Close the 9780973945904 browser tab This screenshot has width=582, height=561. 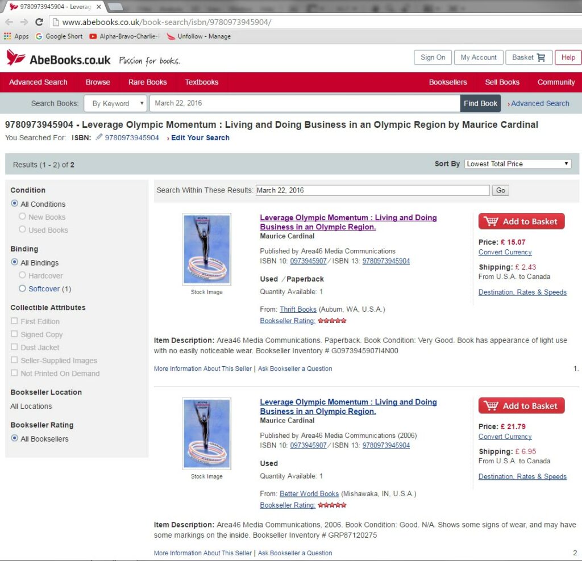tap(99, 7)
